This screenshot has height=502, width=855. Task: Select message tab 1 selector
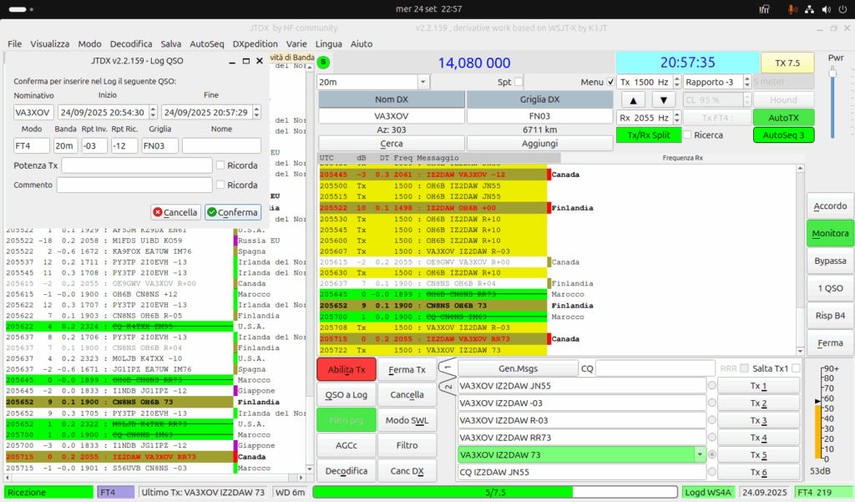point(448,367)
